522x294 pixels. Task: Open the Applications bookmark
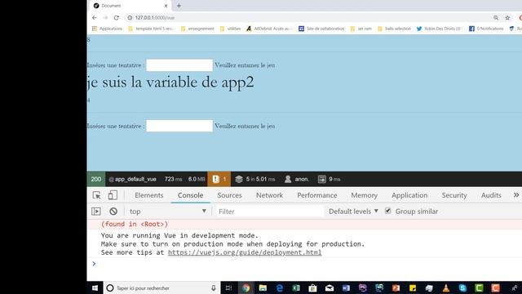[107, 29]
